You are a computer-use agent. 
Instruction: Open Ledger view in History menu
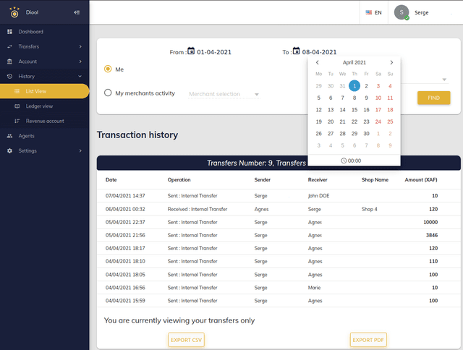click(x=39, y=106)
